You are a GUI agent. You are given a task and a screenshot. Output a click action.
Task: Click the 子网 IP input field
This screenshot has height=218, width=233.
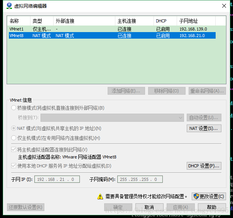point(57,179)
